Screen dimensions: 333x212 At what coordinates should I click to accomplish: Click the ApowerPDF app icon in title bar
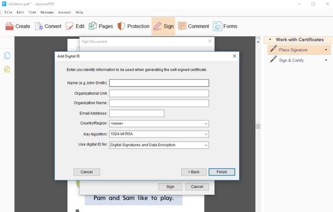click(x=4, y=4)
